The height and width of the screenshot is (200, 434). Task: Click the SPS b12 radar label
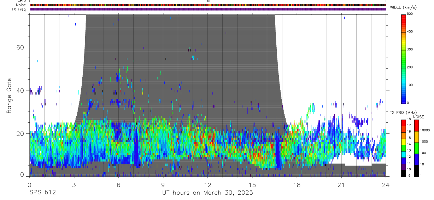pyautogui.click(x=42, y=193)
